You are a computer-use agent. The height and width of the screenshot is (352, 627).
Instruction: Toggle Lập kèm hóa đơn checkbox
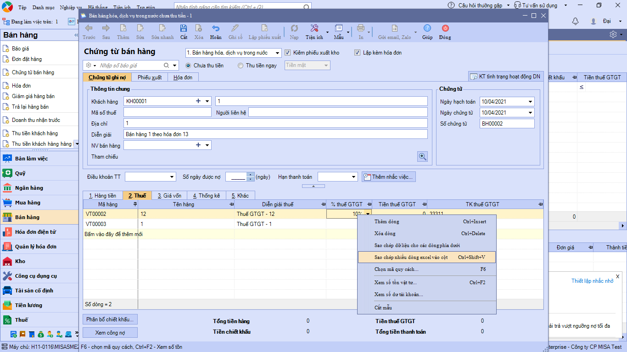[x=358, y=53]
